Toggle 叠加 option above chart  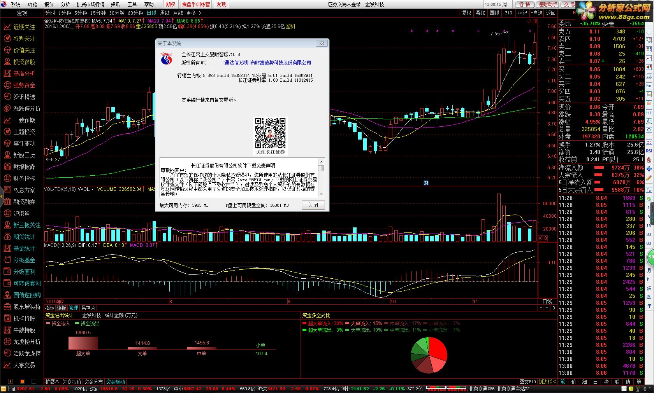481,13
